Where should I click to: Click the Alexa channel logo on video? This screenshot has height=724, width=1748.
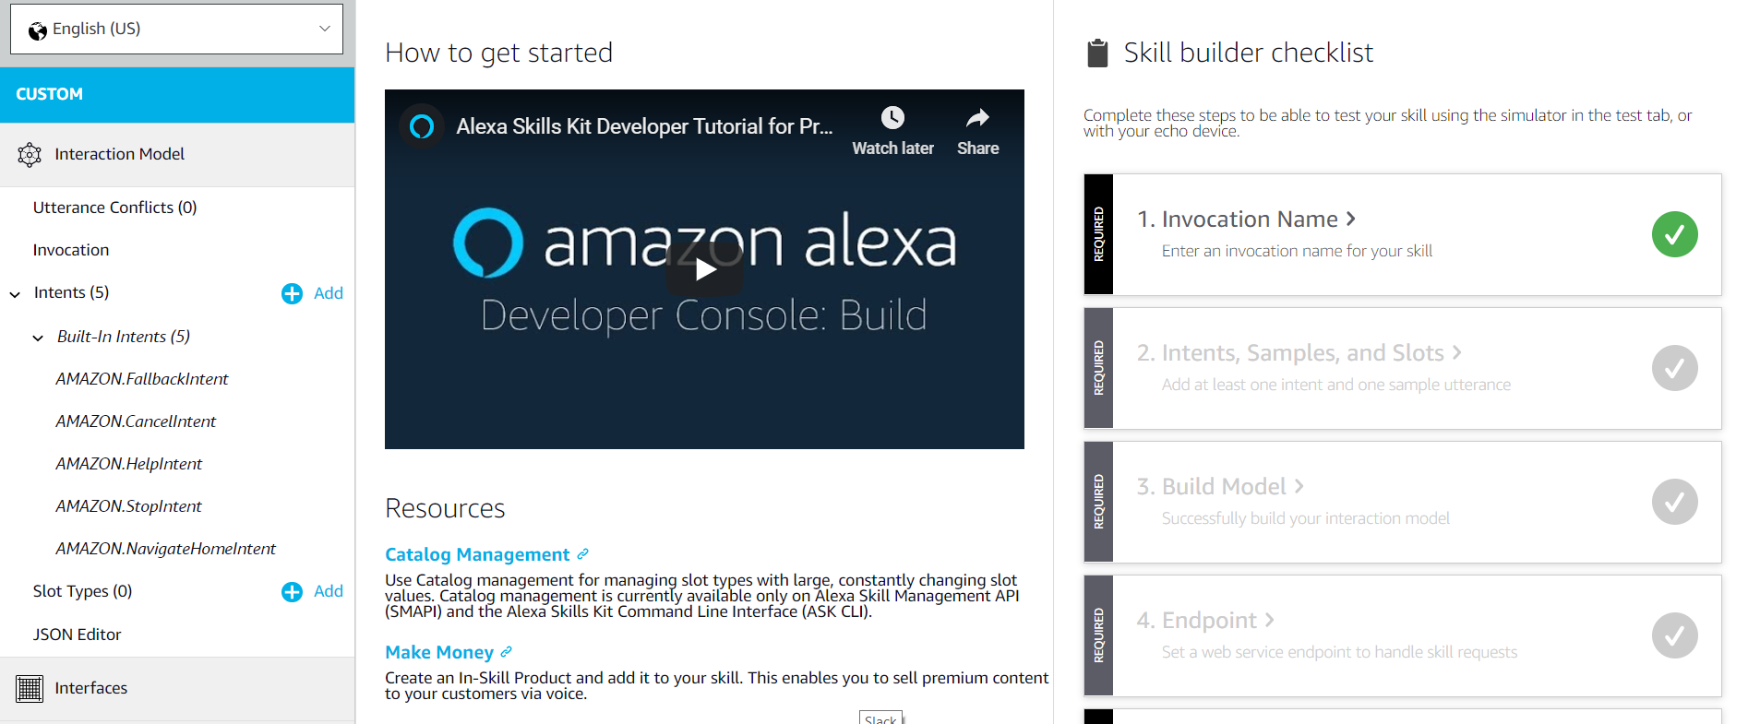pos(422,126)
